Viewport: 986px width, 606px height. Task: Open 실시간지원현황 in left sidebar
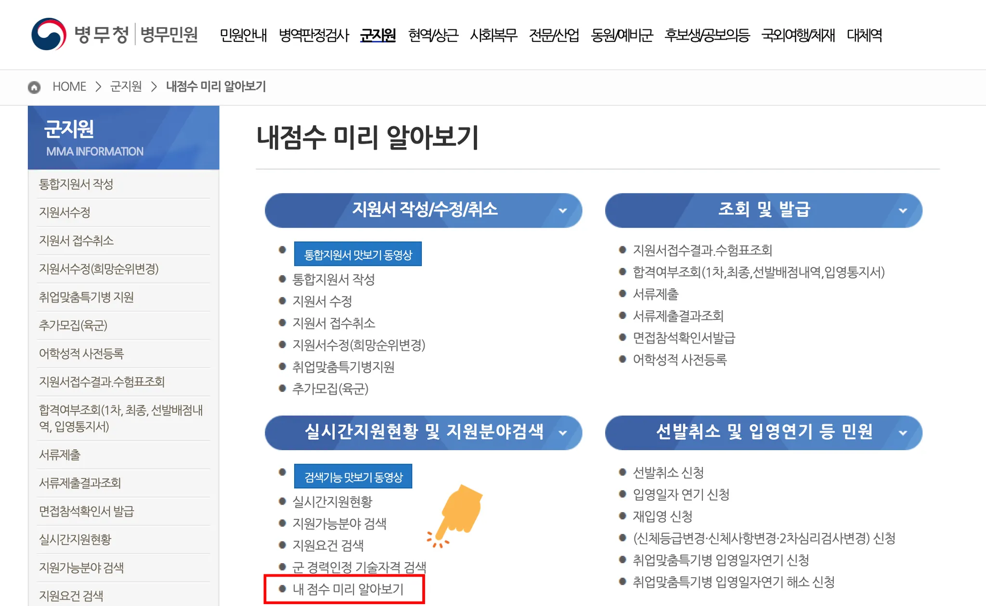75,540
